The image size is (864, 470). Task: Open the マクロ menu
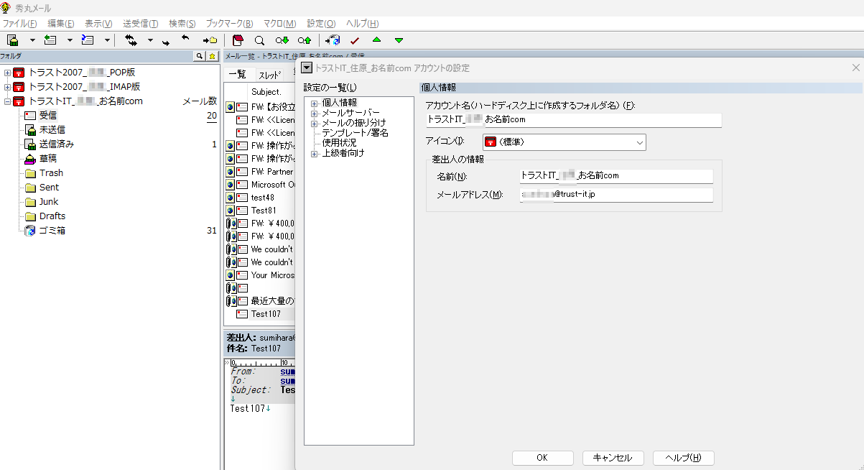[x=279, y=24]
